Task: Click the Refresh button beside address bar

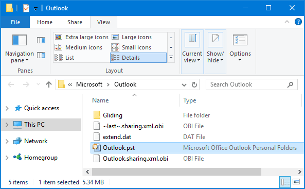Action: click(x=194, y=84)
